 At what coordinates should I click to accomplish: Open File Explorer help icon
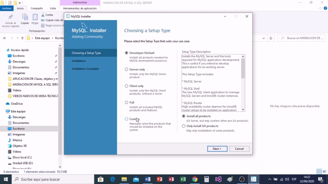[x=325, y=8]
